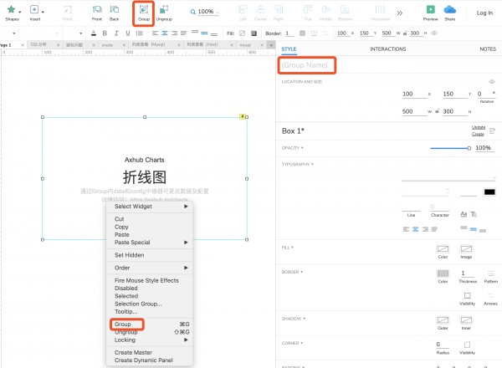Viewport: 502px width, 368px height.
Task: Toggle bold formatting in format bar
Action: click(105, 33)
